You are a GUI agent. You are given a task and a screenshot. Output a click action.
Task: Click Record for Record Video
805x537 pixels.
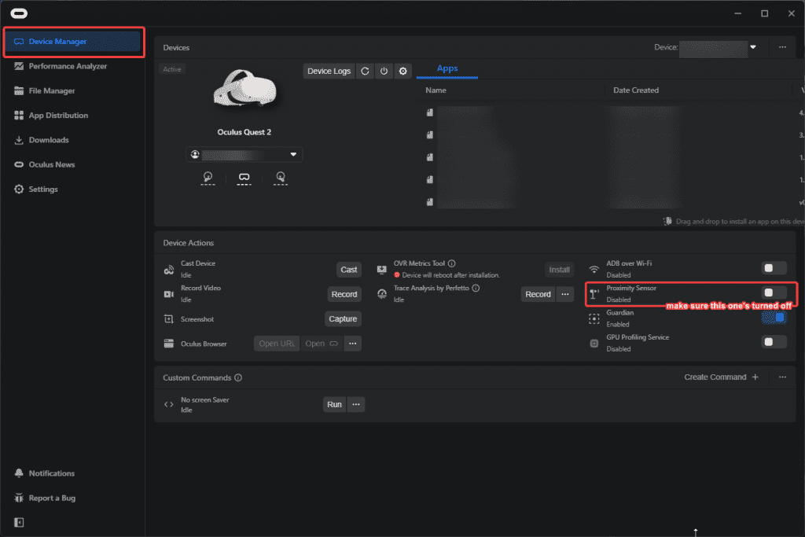click(344, 295)
